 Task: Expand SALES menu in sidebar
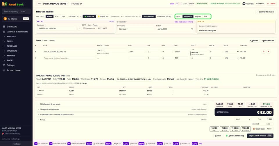pos(10,41)
